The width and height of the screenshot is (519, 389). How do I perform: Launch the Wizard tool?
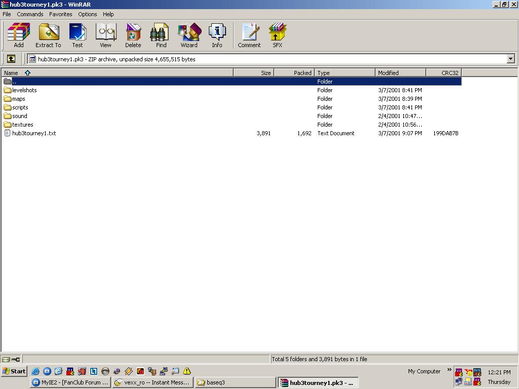pyautogui.click(x=189, y=35)
